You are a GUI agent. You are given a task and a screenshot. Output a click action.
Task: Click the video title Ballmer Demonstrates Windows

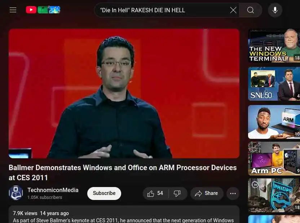tap(123, 173)
